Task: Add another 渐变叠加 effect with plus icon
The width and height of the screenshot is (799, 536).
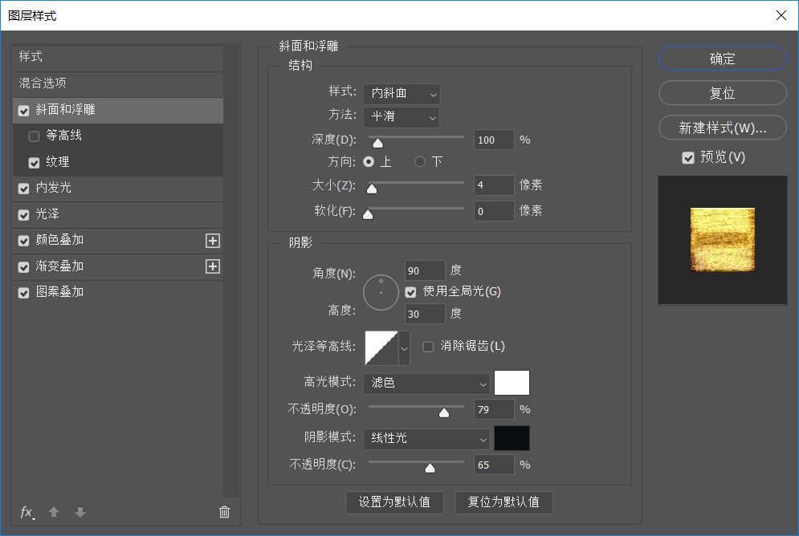Action: [213, 266]
